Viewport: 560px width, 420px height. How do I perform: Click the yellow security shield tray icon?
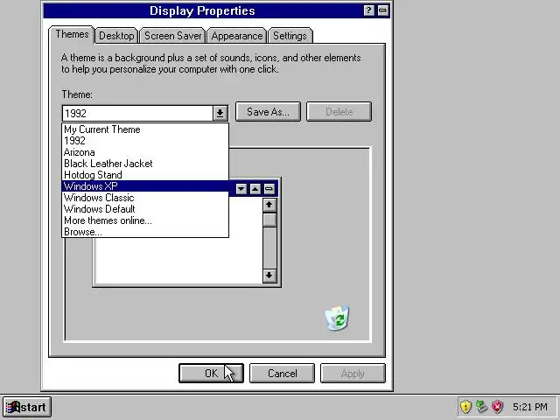coord(465,406)
